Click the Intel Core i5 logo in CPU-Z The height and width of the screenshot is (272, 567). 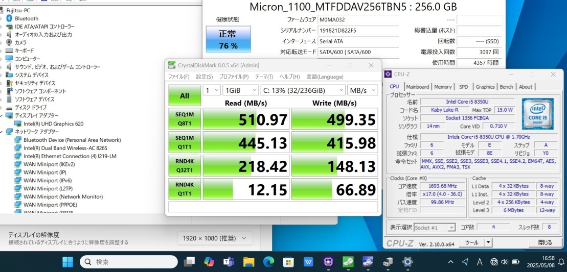pyautogui.click(x=538, y=114)
